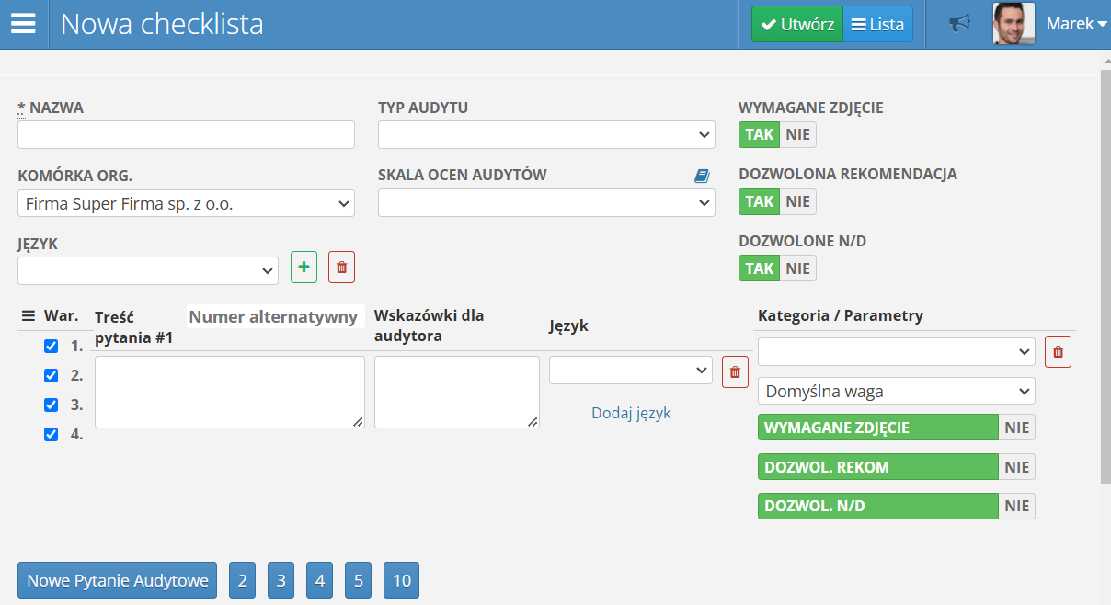Switch to the Lista view

(877, 25)
